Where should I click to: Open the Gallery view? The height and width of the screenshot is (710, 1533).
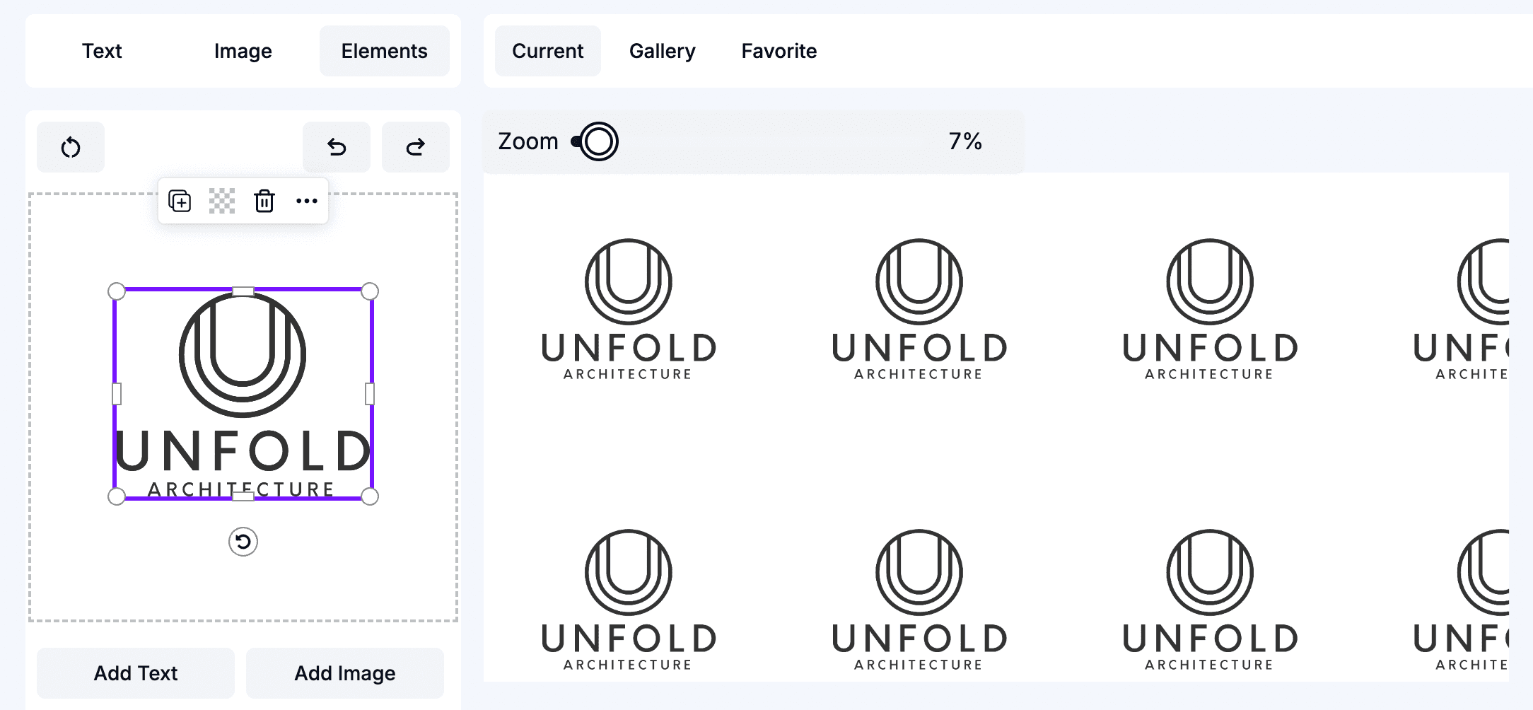(662, 50)
